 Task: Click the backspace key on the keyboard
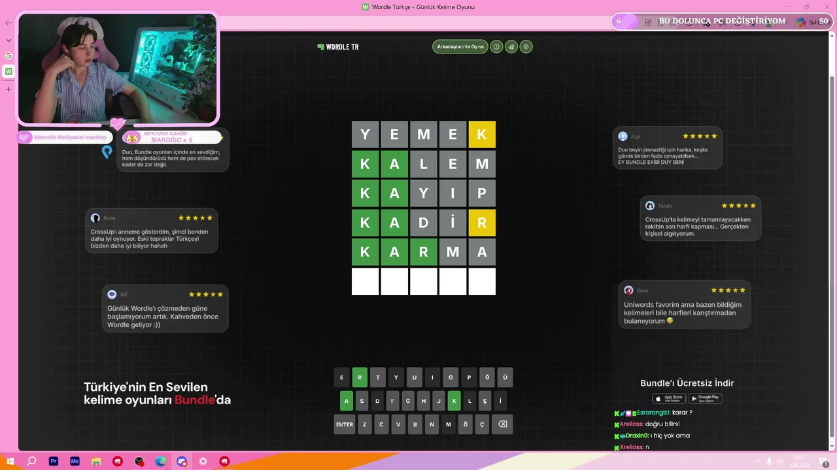point(502,424)
